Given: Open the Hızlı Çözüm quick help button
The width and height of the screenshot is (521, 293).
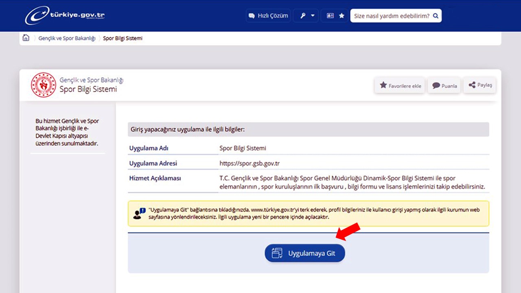Looking at the screenshot, I should tap(268, 16).
